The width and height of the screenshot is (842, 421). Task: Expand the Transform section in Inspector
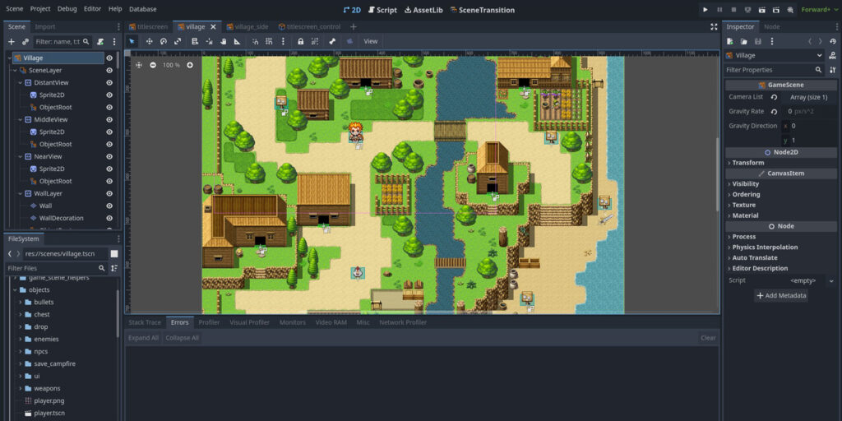point(748,163)
